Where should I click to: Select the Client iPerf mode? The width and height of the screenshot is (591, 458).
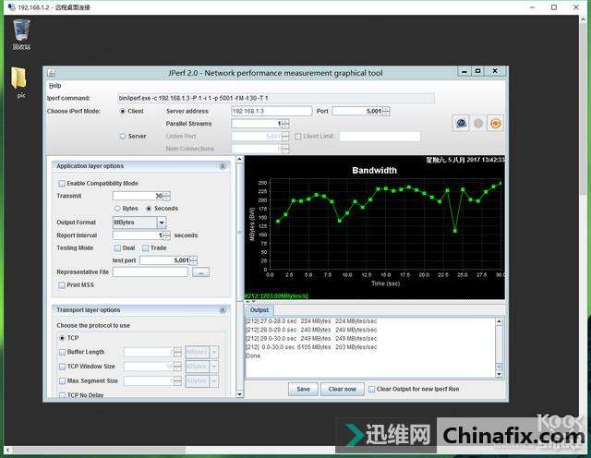click(123, 111)
